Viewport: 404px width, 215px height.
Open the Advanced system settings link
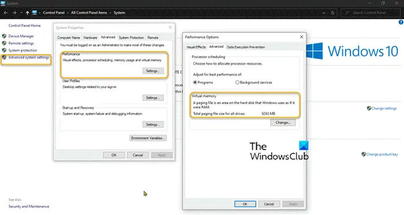(x=29, y=57)
